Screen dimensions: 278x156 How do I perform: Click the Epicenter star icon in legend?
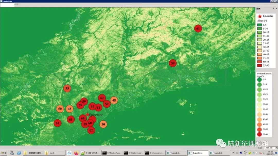pos(260,16)
